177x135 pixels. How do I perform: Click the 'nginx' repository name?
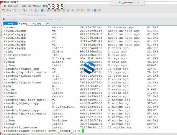pos(8,52)
